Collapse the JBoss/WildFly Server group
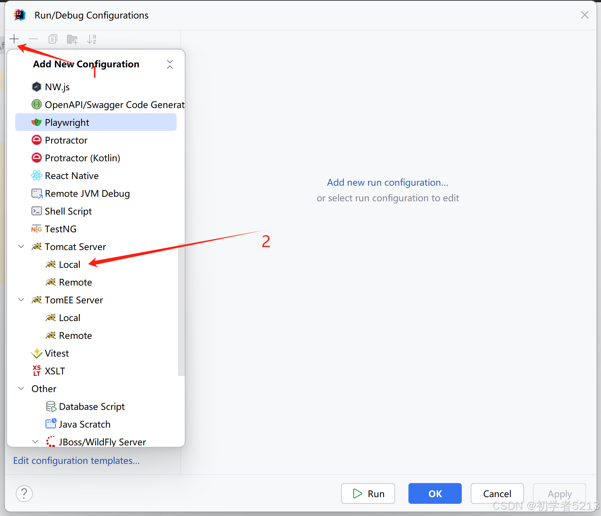 [x=36, y=442]
